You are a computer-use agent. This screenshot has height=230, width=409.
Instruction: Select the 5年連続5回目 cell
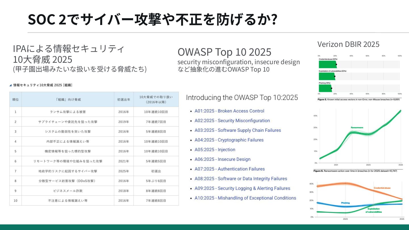[x=156, y=161]
